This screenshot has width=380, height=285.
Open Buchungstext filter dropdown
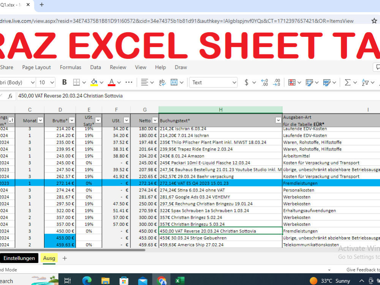tap(279, 120)
